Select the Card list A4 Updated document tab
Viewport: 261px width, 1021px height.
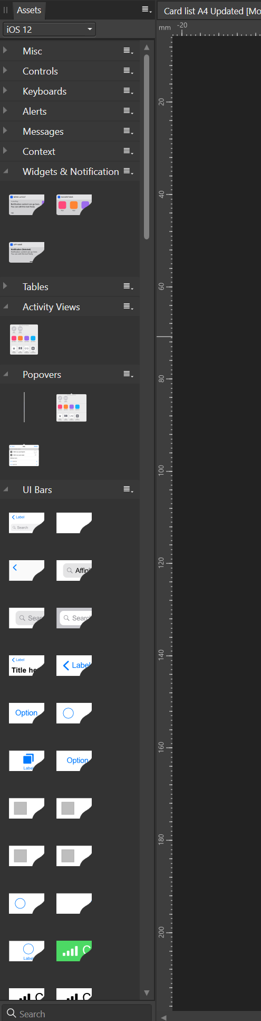pos(211,11)
